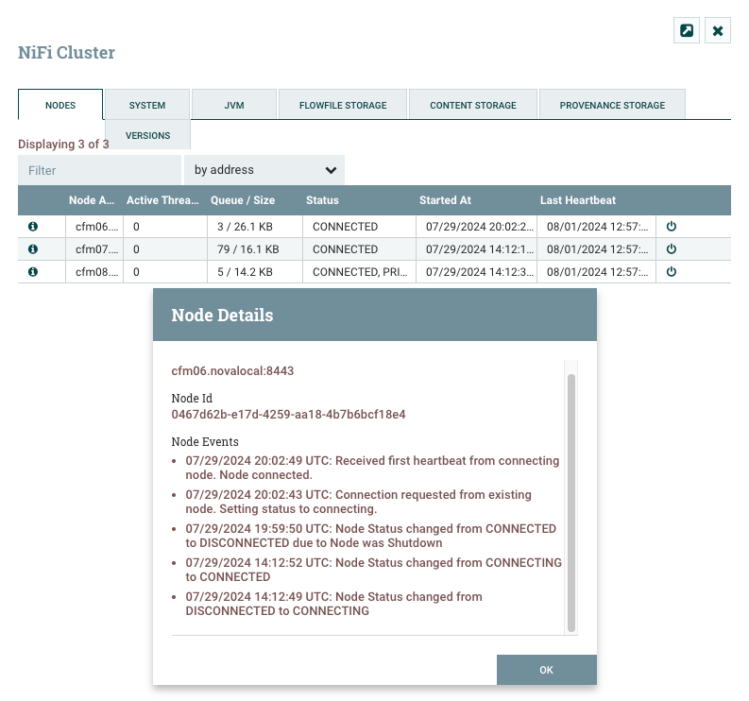Image resolution: width=749 pixels, height=701 pixels.
Task: Open the VERSIONS tab
Action: pos(147,135)
